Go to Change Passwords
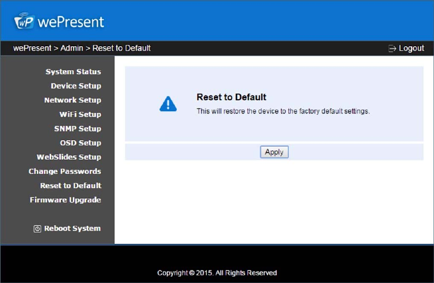The height and width of the screenshot is (283, 434). [x=65, y=171]
